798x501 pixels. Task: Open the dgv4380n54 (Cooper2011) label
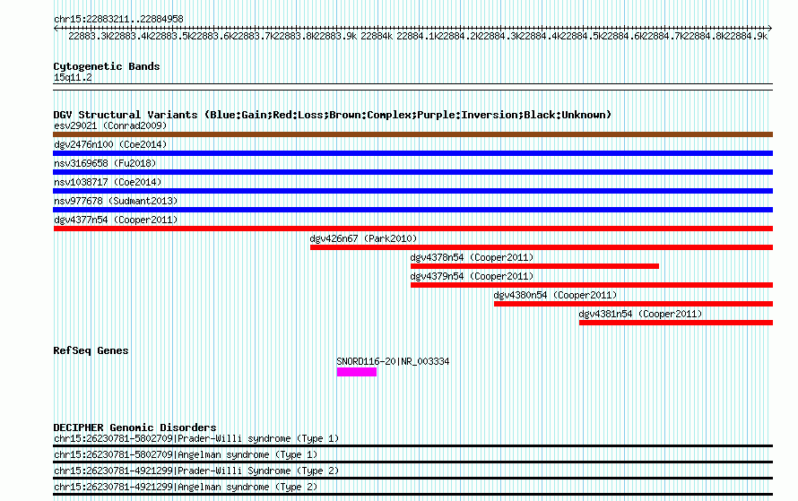tap(555, 295)
